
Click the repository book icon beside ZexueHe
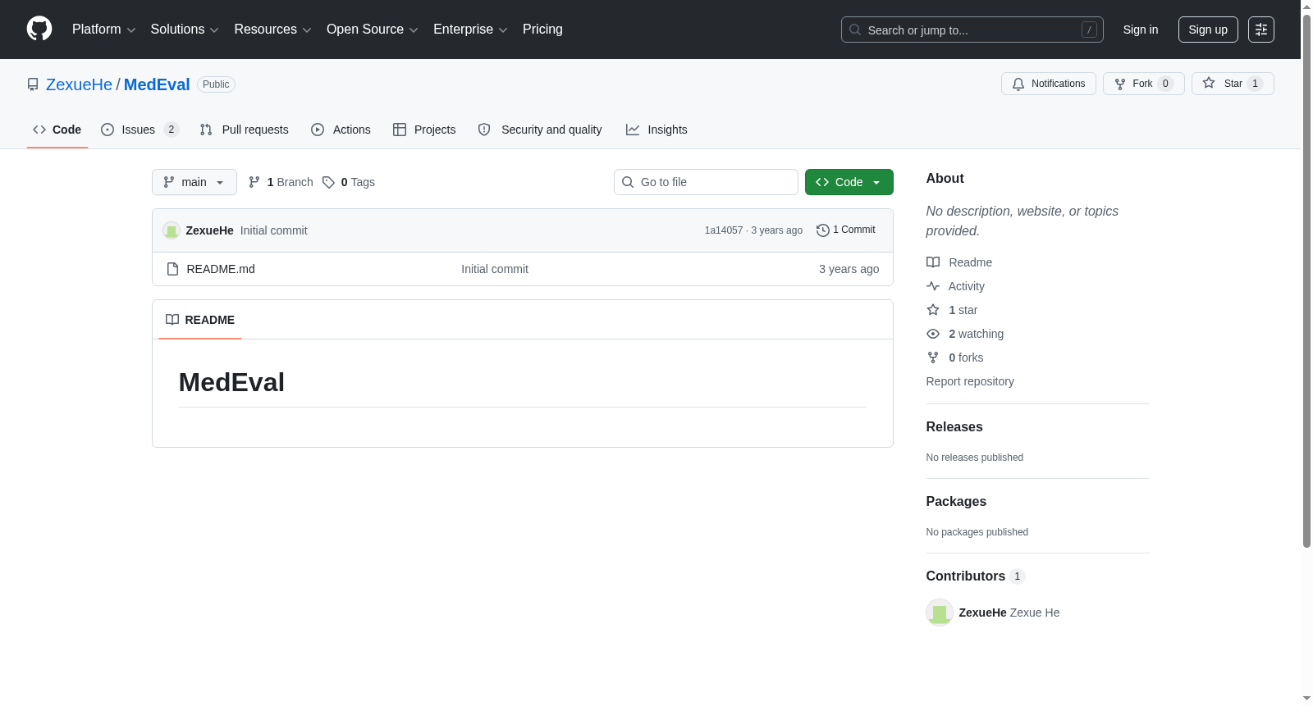point(33,84)
